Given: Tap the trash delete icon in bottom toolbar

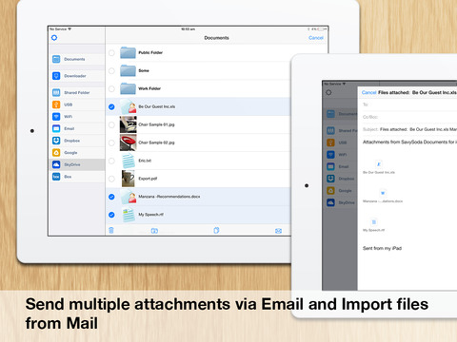Looking at the screenshot, I should (x=111, y=230).
